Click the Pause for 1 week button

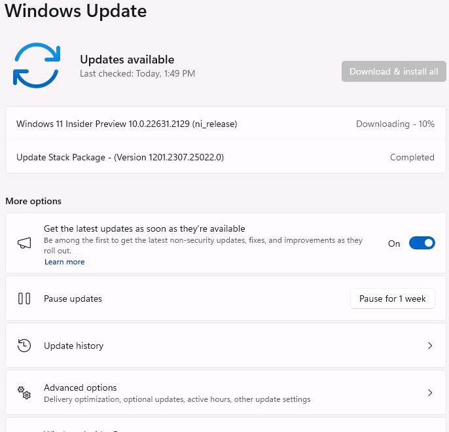click(393, 298)
